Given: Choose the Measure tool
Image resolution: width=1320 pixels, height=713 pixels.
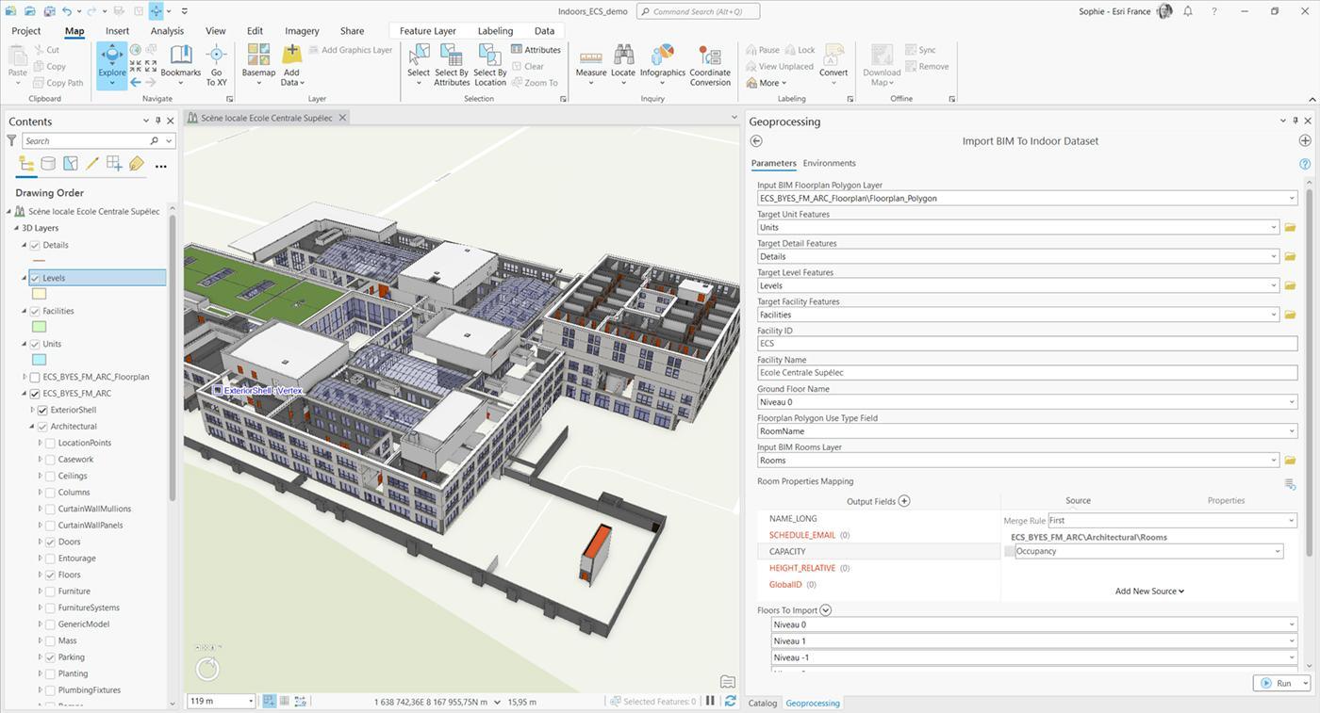Looking at the screenshot, I should (591, 64).
